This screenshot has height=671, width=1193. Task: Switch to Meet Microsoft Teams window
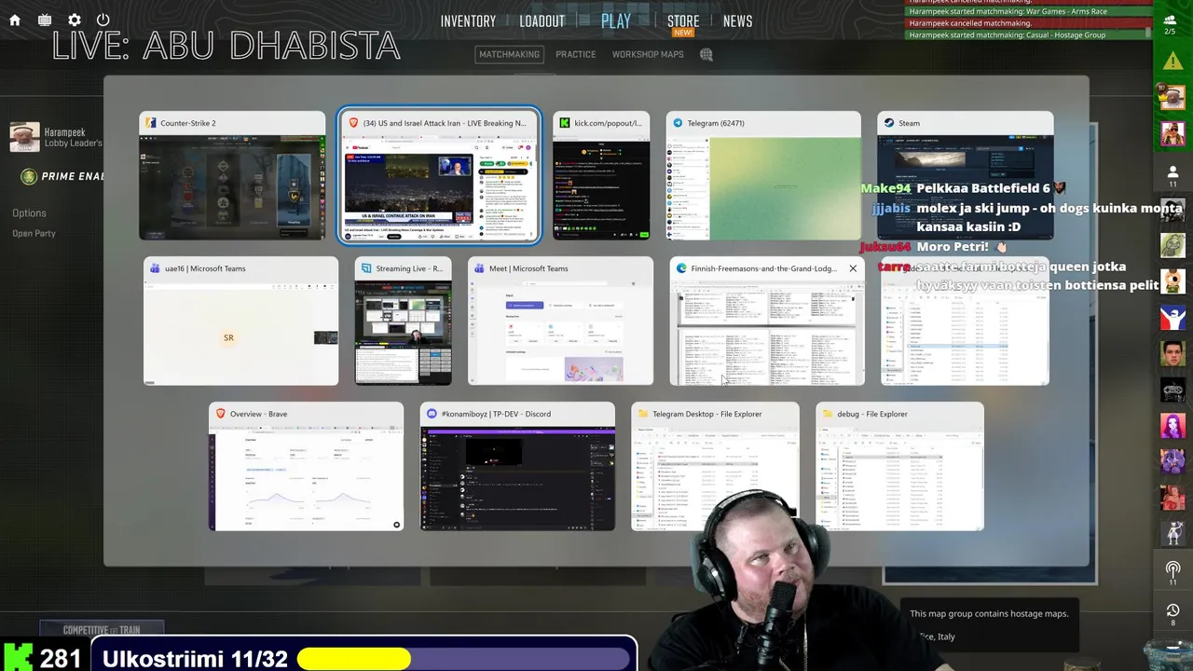(x=560, y=322)
